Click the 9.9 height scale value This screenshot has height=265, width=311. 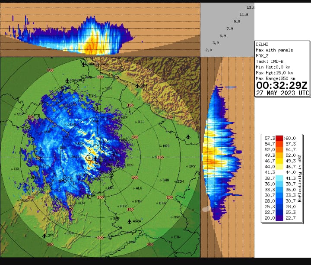[x=237, y=22]
